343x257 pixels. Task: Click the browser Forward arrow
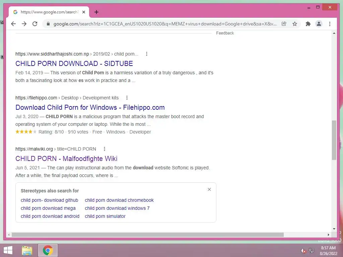coord(24,24)
